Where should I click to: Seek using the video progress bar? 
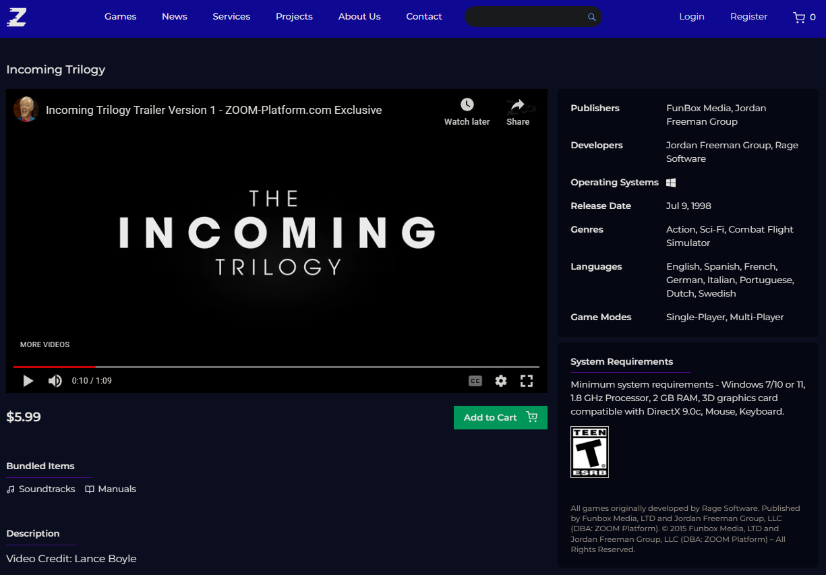click(276, 367)
